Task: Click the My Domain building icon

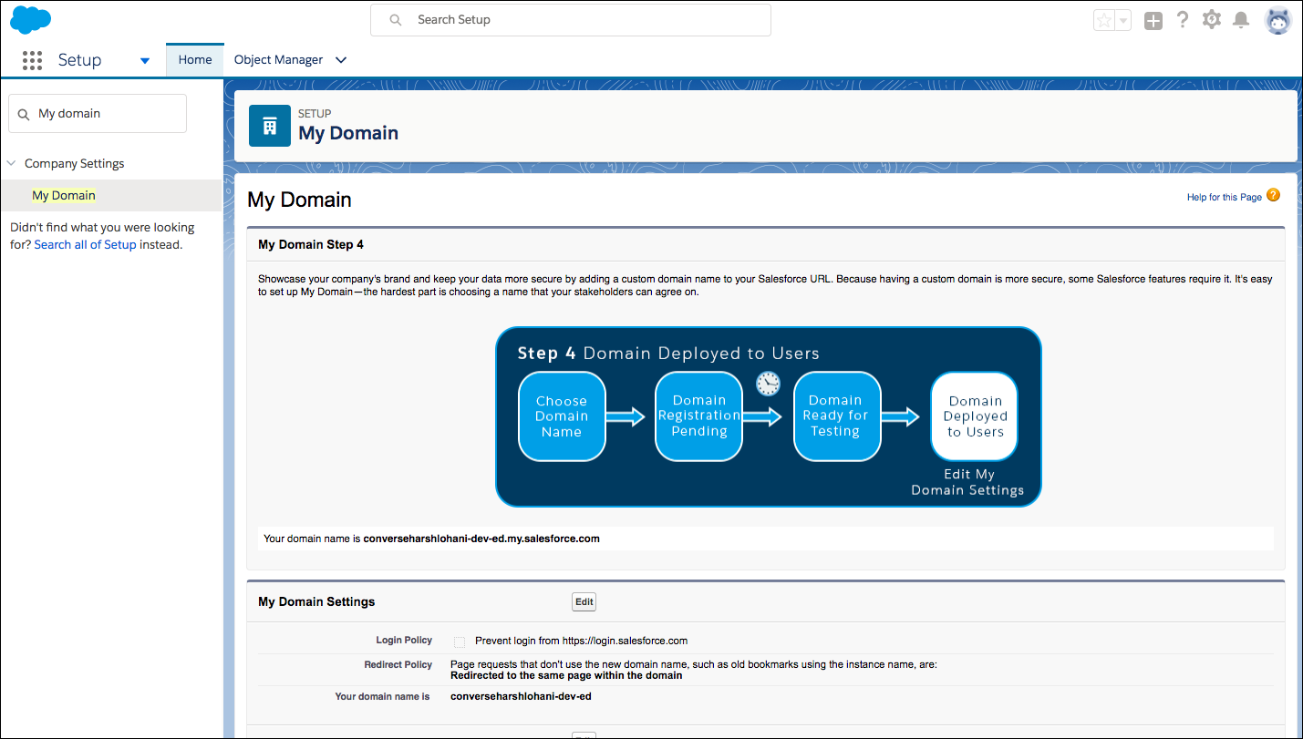Action: click(270, 126)
